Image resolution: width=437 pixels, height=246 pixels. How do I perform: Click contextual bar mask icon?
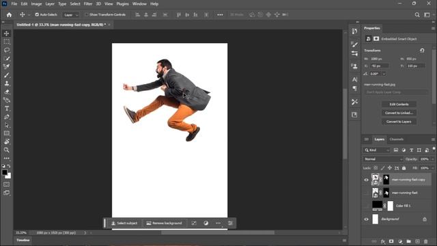click(194, 223)
